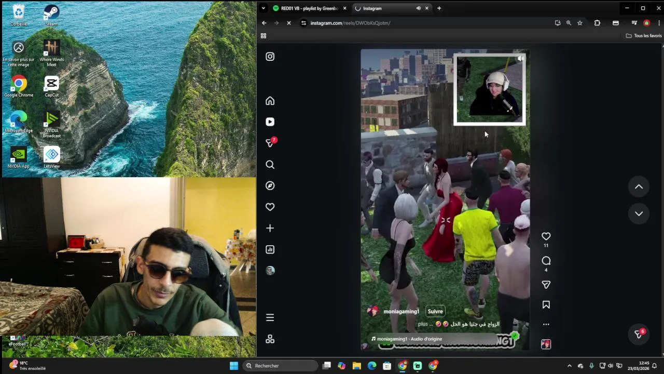
Task: Open Microsoft Store from the taskbar
Action: point(387,366)
